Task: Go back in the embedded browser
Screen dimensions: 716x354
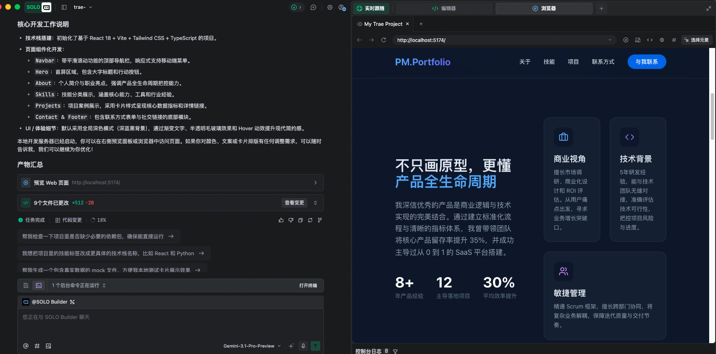Action: pyautogui.click(x=359, y=40)
